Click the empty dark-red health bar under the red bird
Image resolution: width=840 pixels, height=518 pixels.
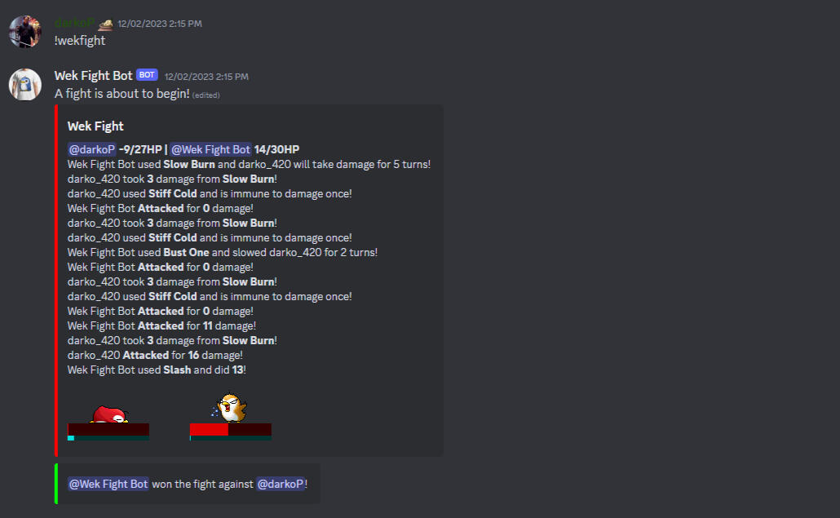108,429
